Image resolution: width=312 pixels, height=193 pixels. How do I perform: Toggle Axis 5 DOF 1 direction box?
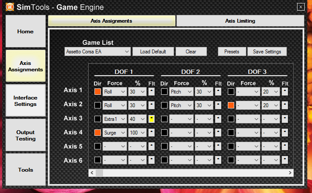[97, 146]
